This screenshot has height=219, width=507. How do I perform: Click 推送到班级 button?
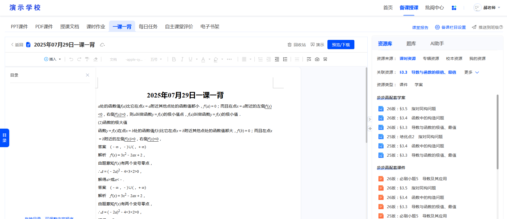pyautogui.click(x=487, y=27)
